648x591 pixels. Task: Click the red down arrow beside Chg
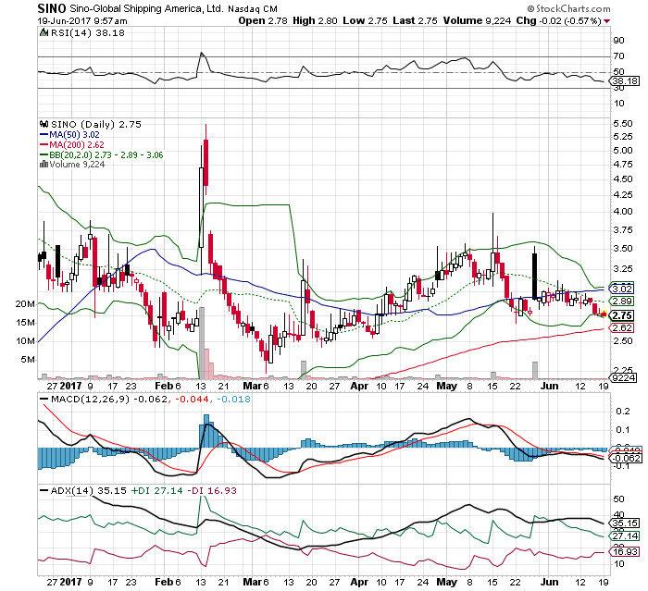[x=606, y=21]
